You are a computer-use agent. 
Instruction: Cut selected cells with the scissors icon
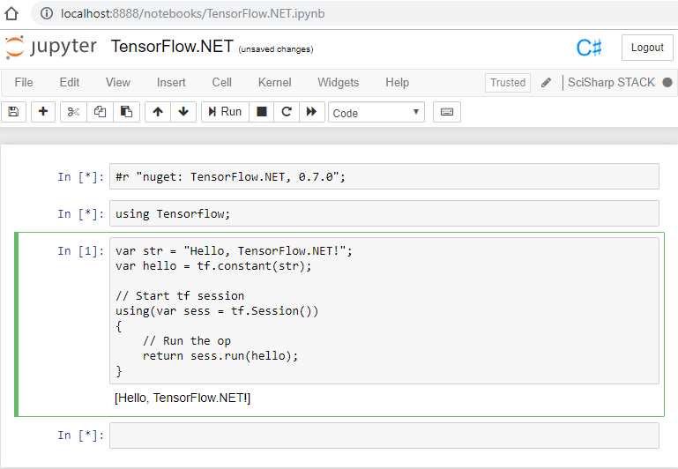pos(73,112)
